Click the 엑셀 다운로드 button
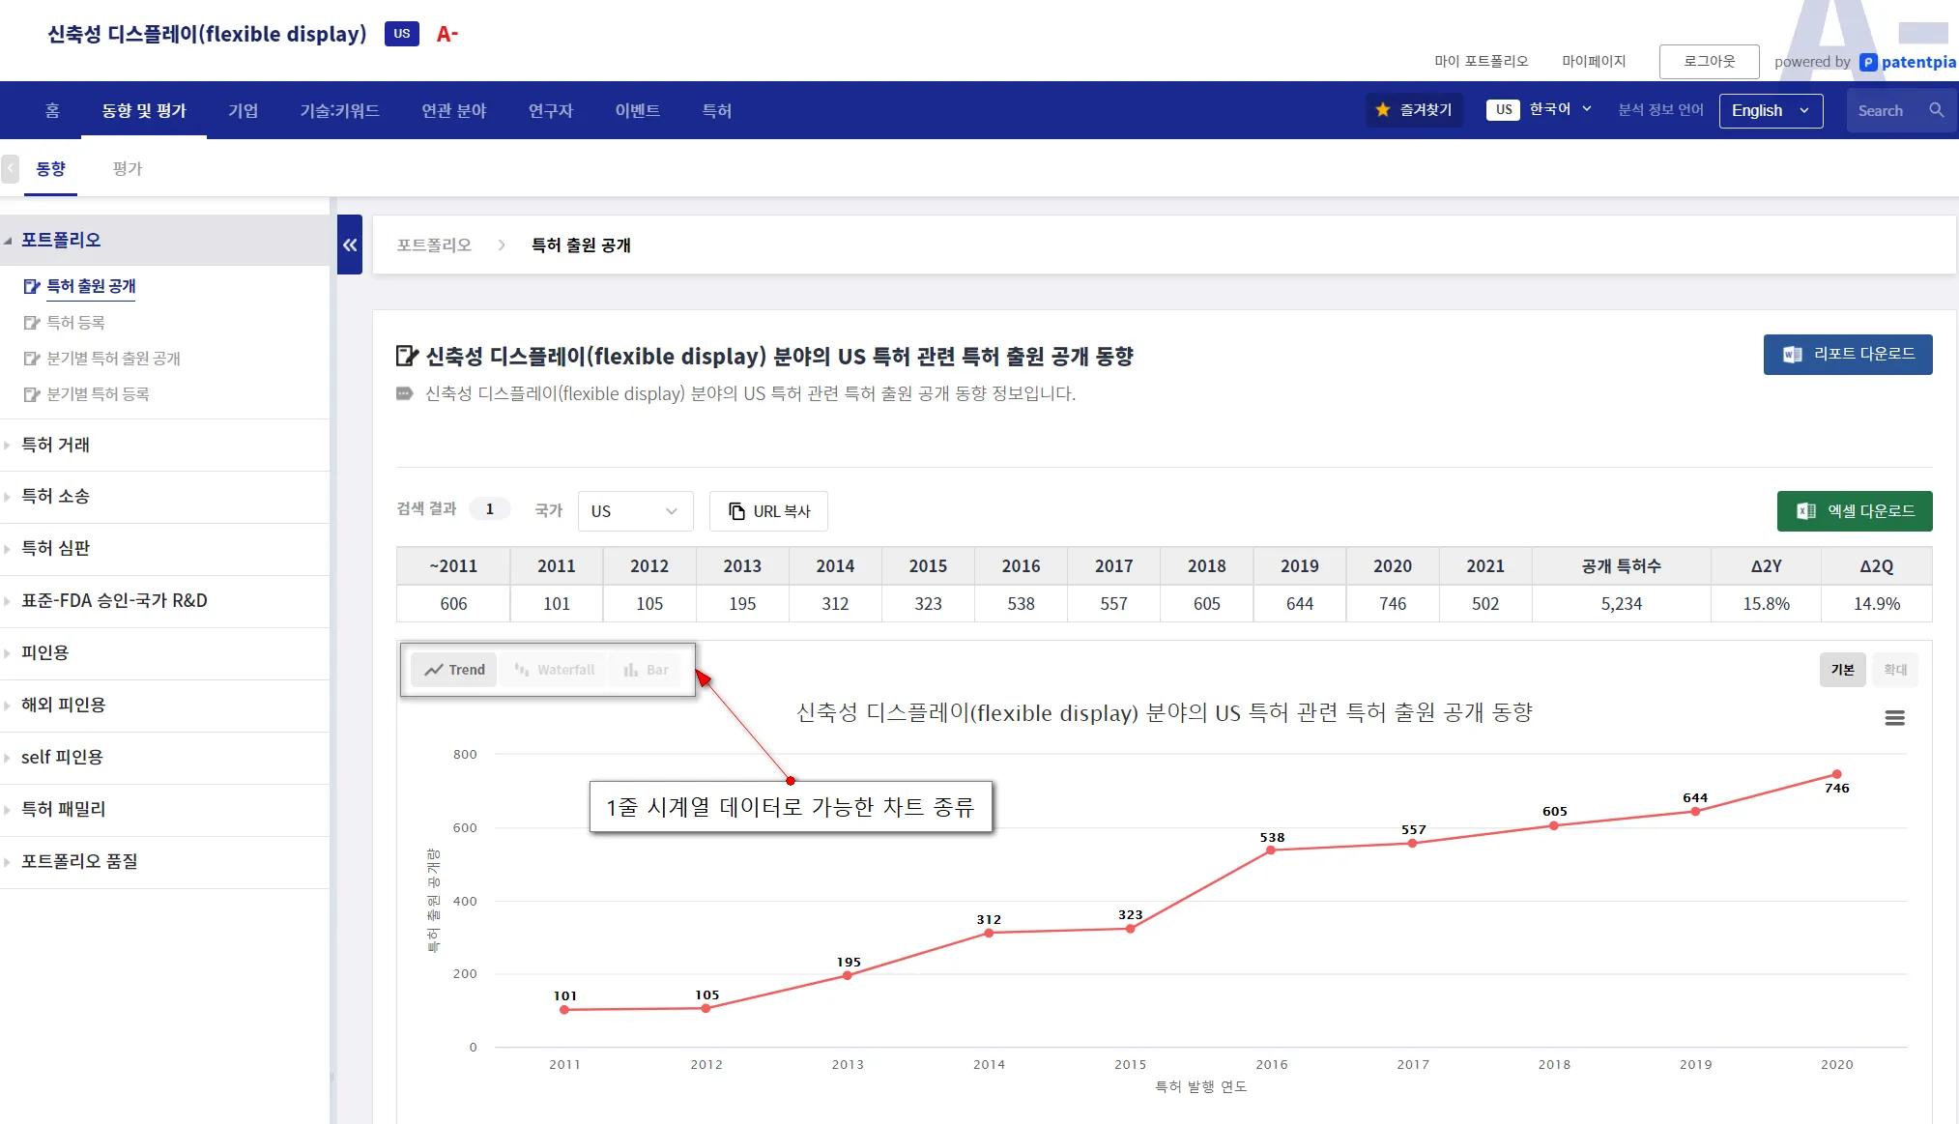The image size is (1959, 1124). click(1854, 511)
